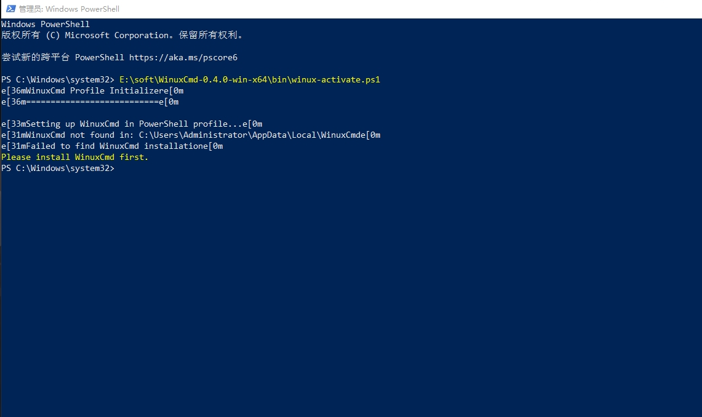Click the https://aka.ms/pscore6 URL text
This screenshot has width=702, height=417.
[183, 57]
